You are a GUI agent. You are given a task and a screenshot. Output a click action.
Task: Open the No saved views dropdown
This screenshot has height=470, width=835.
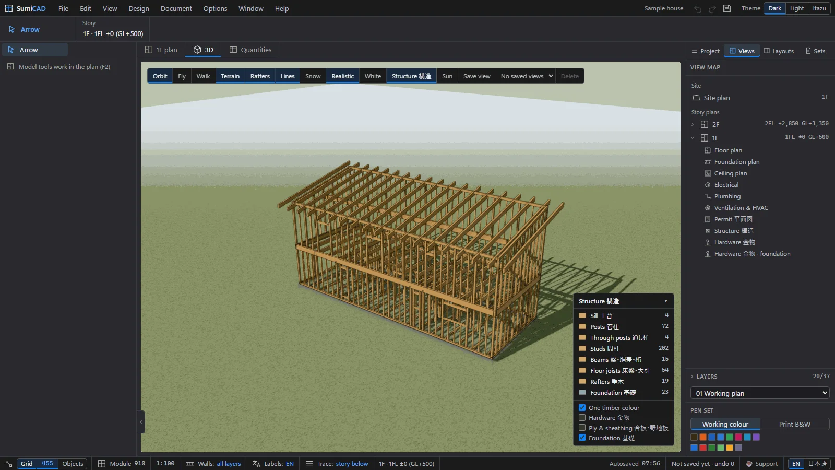pyautogui.click(x=526, y=76)
